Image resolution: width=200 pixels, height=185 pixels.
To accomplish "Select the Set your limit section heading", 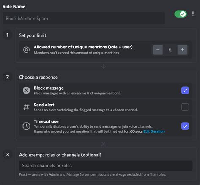I will 32,35.
